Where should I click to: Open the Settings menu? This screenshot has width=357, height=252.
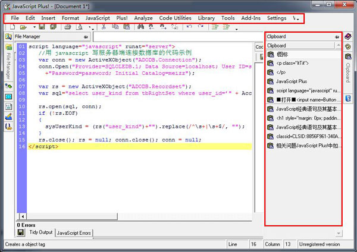tap(277, 18)
